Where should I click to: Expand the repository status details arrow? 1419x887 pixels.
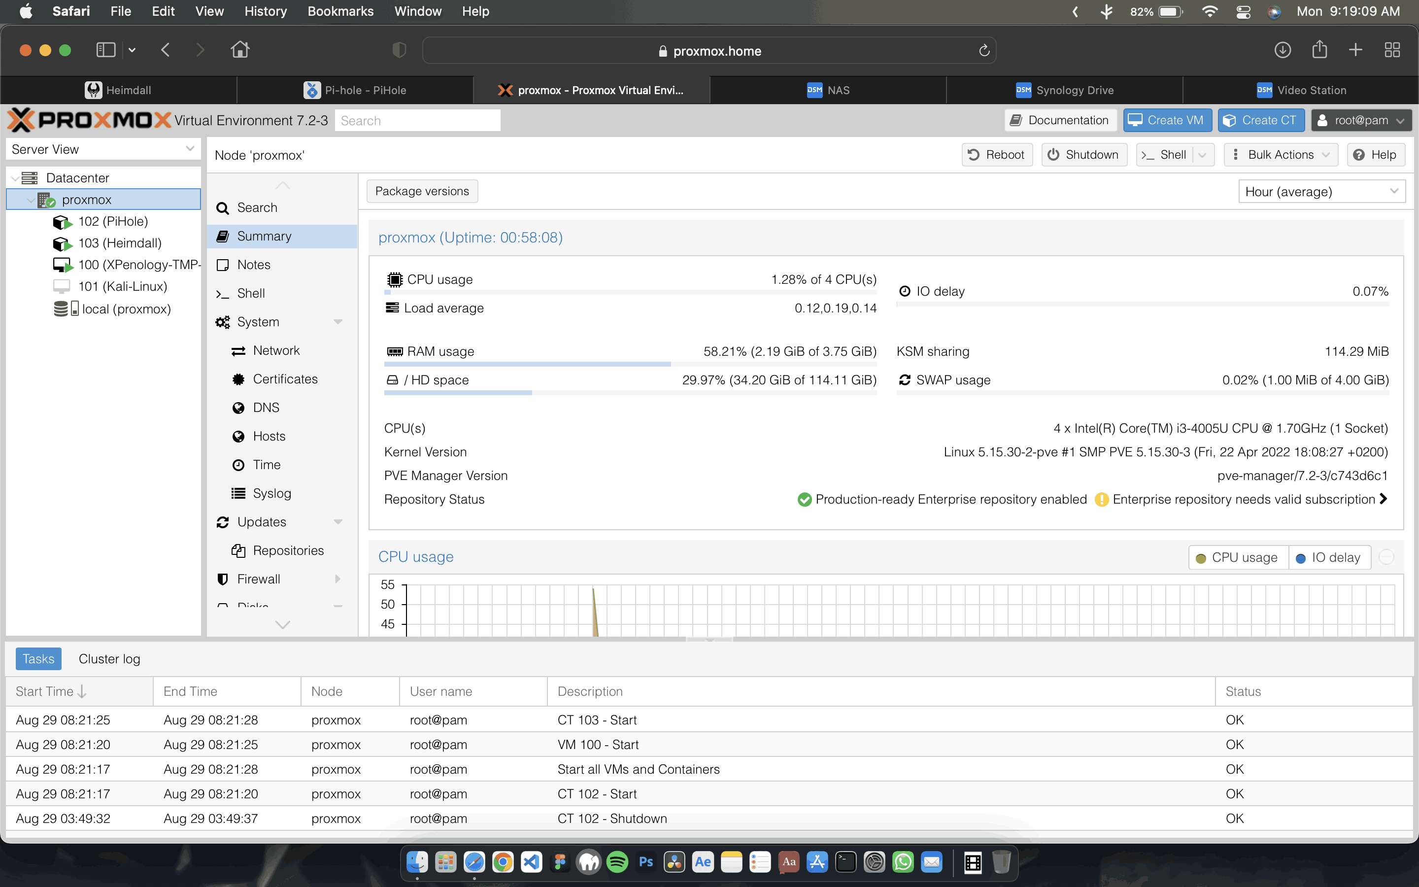click(1384, 499)
